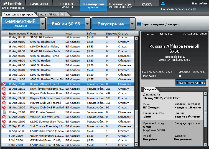Select $10,000 Brazilian Rebuy row
The width and height of the screenshot is (209, 149).
(x=68, y=47)
